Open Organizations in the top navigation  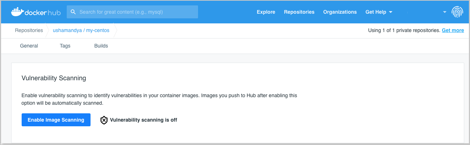[x=340, y=12]
